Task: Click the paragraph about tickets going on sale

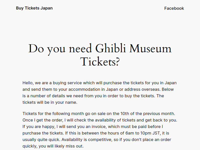Action: click(x=100, y=130)
